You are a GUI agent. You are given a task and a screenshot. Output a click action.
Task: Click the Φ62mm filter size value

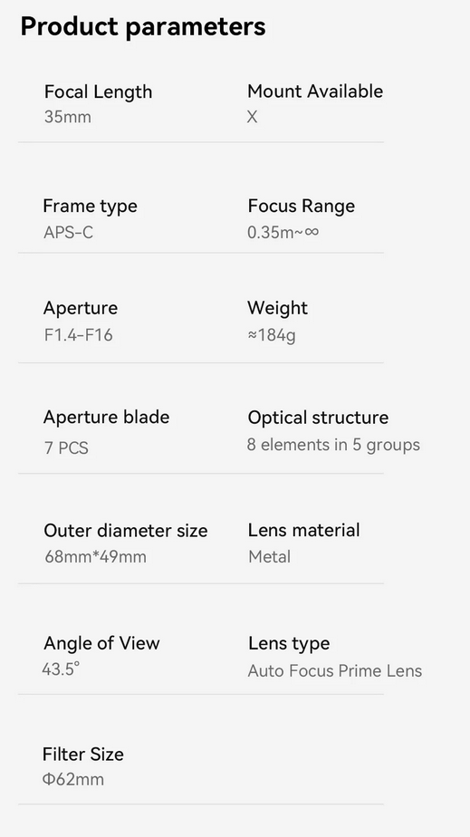[73, 779]
